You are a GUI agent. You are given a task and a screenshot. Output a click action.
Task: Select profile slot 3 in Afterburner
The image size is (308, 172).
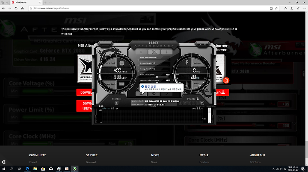pyautogui.click(x=189, y=103)
